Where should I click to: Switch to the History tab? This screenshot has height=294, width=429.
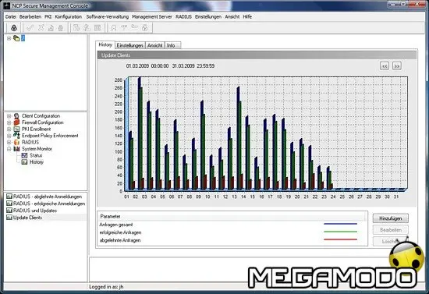pyautogui.click(x=105, y=45)
